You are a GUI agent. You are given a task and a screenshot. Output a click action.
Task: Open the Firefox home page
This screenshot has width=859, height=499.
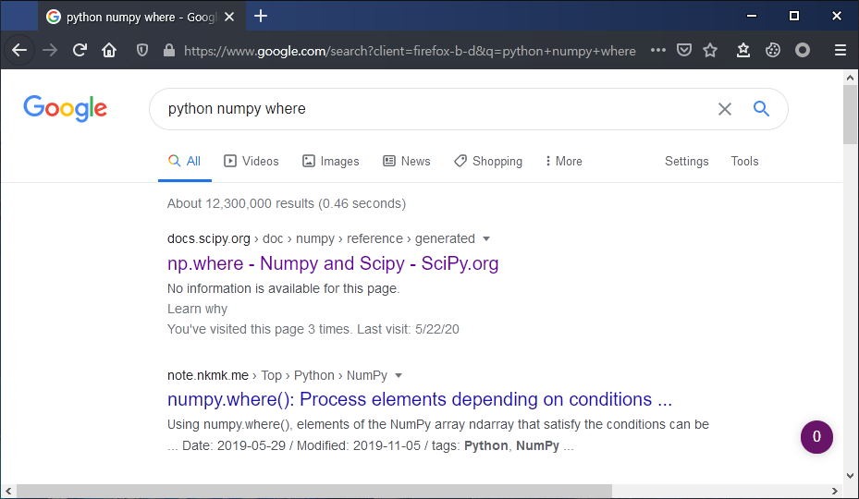pos(109,51)
